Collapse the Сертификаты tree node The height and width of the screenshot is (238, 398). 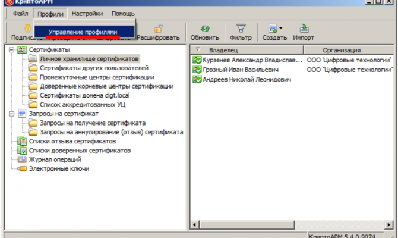pos(11,49)
